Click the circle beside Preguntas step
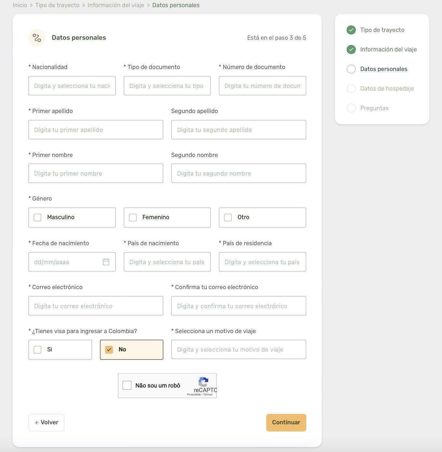Viewport: 442px width, 452px height. point(351,108)
